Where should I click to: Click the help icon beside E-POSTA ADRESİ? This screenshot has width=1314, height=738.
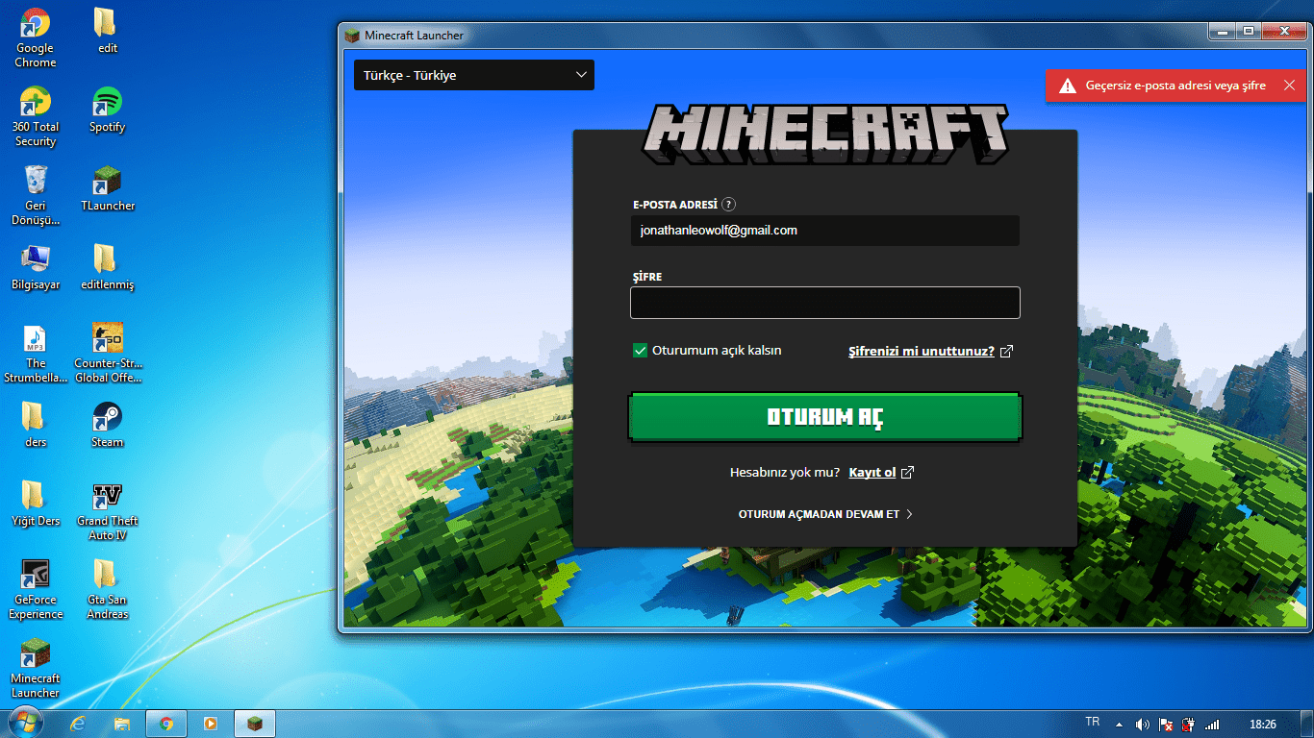pos(729,205)
